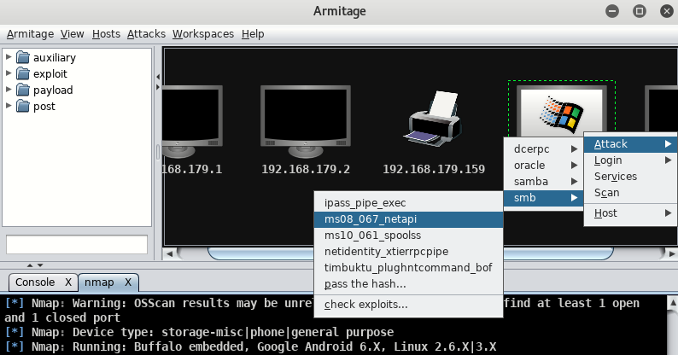Choose the ms10_061_spoolss exploit
The width and height of the screenshot is (678, 355).
tap(409, 236)
